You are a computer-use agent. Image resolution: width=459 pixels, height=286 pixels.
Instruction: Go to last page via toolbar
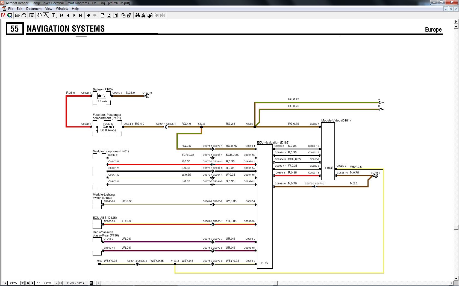click(x=80, y=15)
